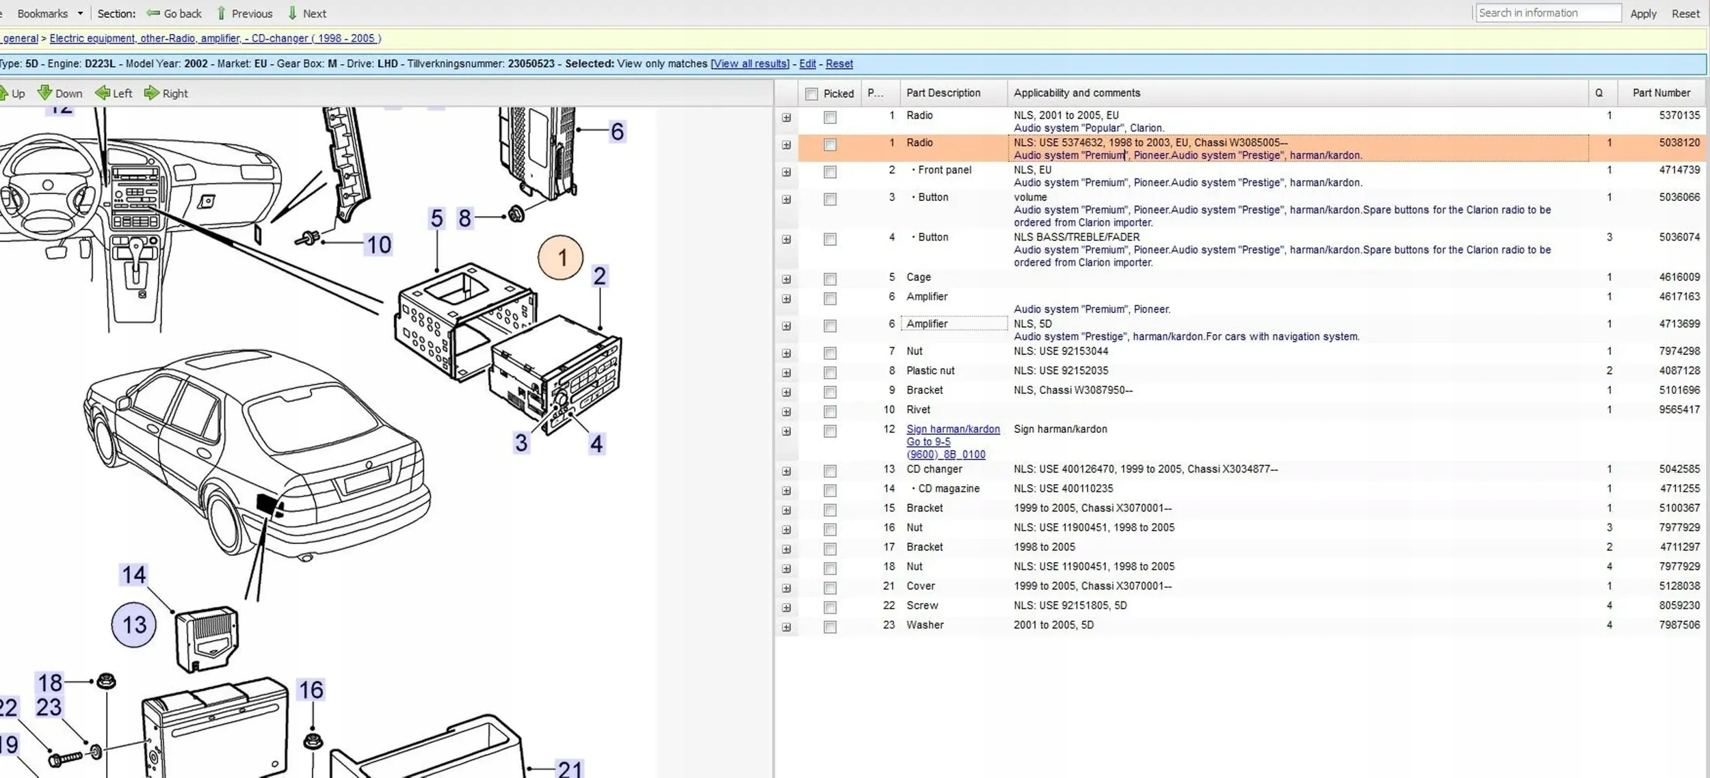Click the Next section down-arrow icon
Image resolution: width=1710 pixels, height=778 pixels.
coord(293,13)
